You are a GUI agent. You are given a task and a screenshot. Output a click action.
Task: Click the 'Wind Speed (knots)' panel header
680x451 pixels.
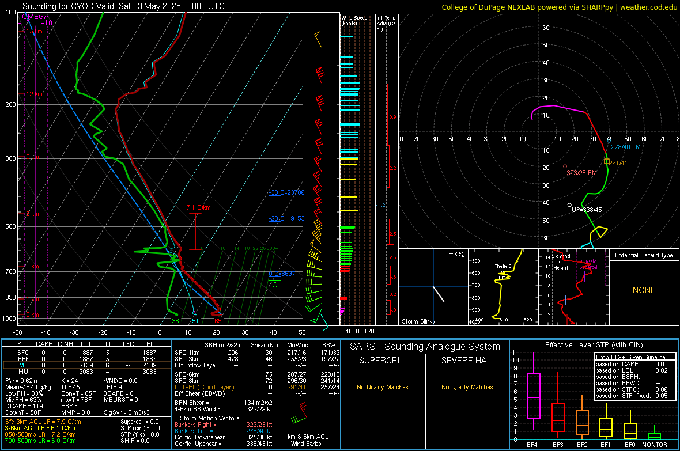click(x=354, y=20)
